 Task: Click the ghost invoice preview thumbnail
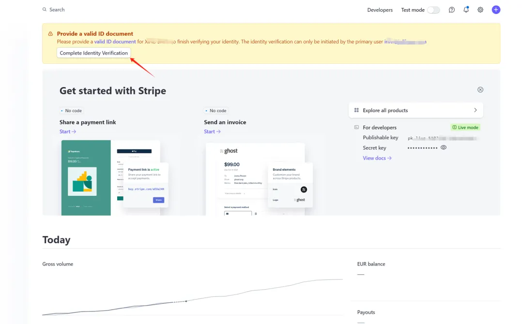tap(259, 179)
